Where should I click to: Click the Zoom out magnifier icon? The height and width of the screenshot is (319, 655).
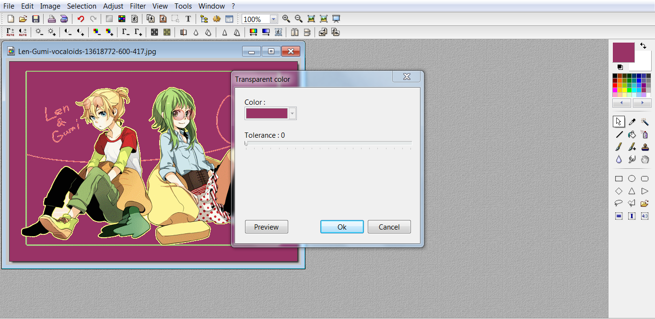[x=299, y=19]
